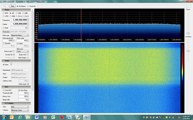Click the Zoom slider handle

pos(188,33)
